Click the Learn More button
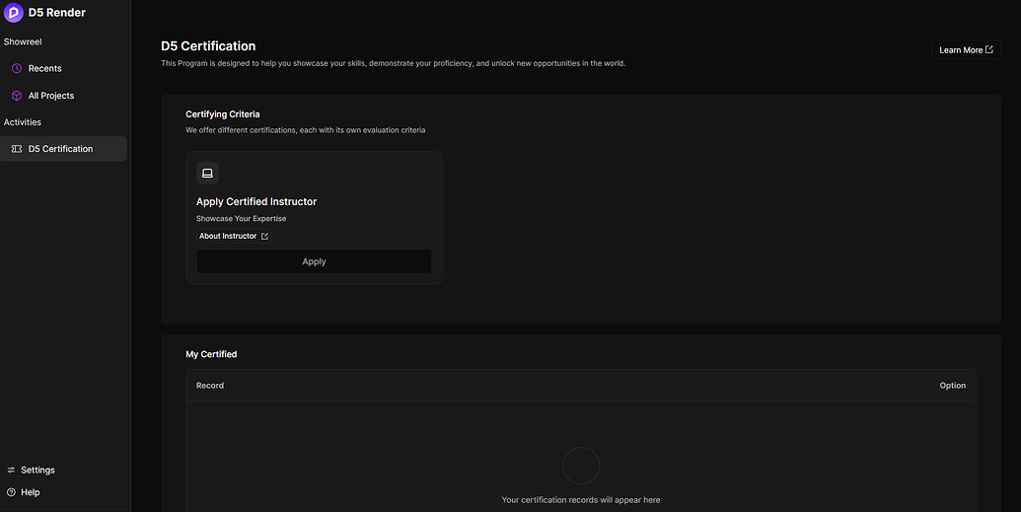 click(967, 50)
